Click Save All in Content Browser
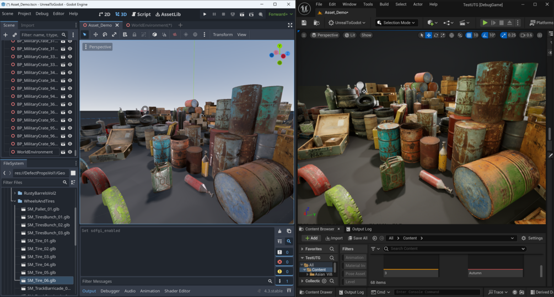 pos(357,238)
